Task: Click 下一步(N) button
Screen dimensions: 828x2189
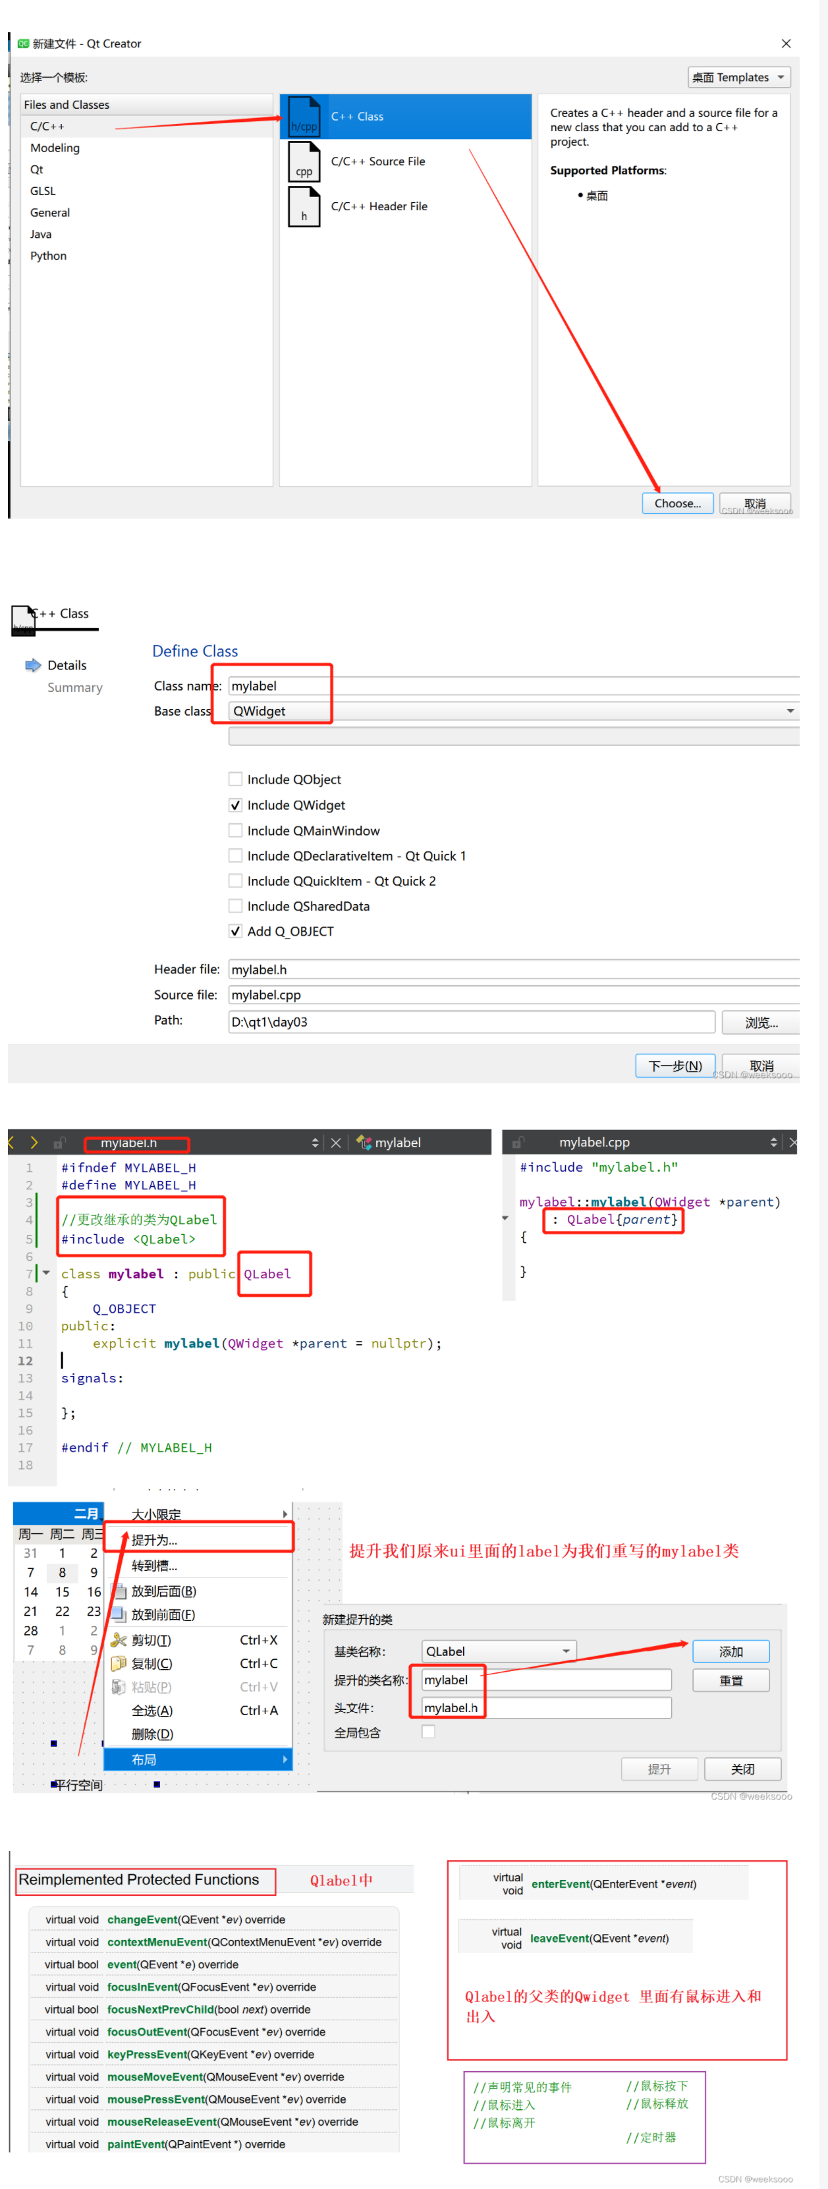Action: click(675, 1066)
